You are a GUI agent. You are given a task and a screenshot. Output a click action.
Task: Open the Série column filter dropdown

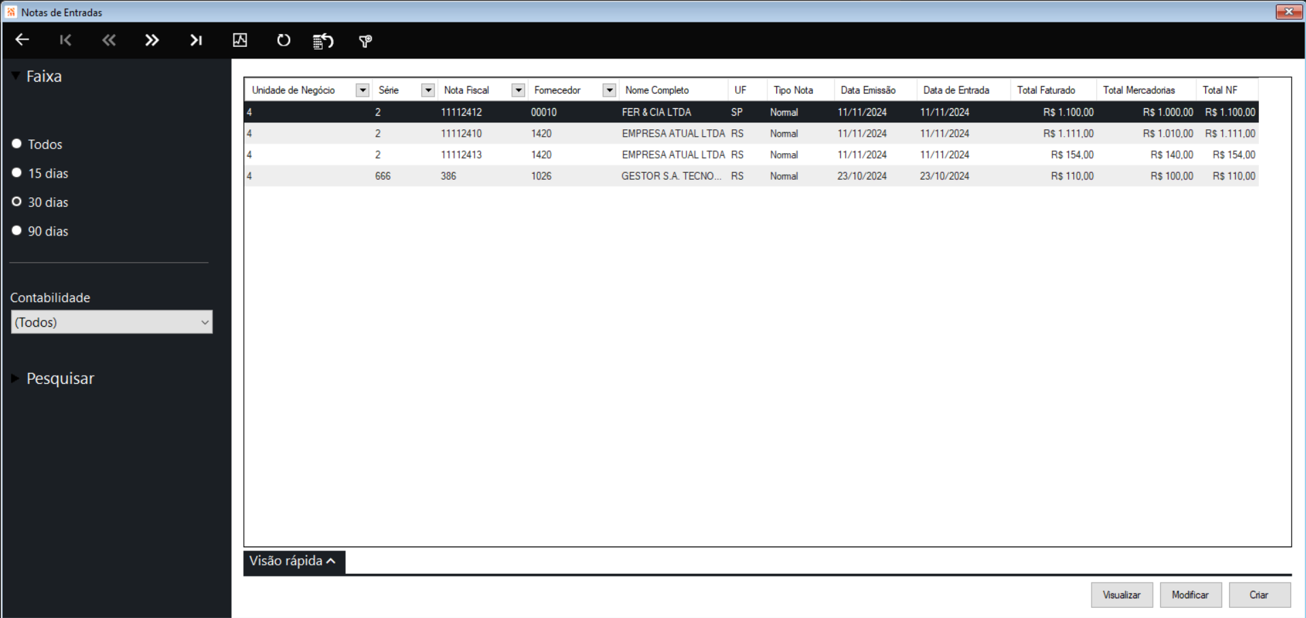[428, 90]
